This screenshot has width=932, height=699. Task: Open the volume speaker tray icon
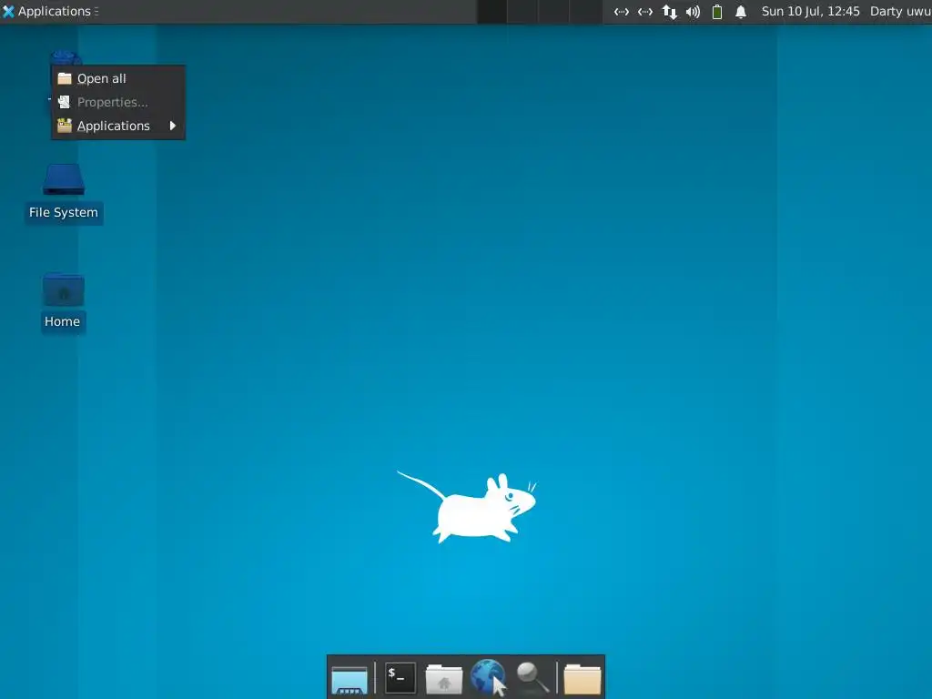693,12
